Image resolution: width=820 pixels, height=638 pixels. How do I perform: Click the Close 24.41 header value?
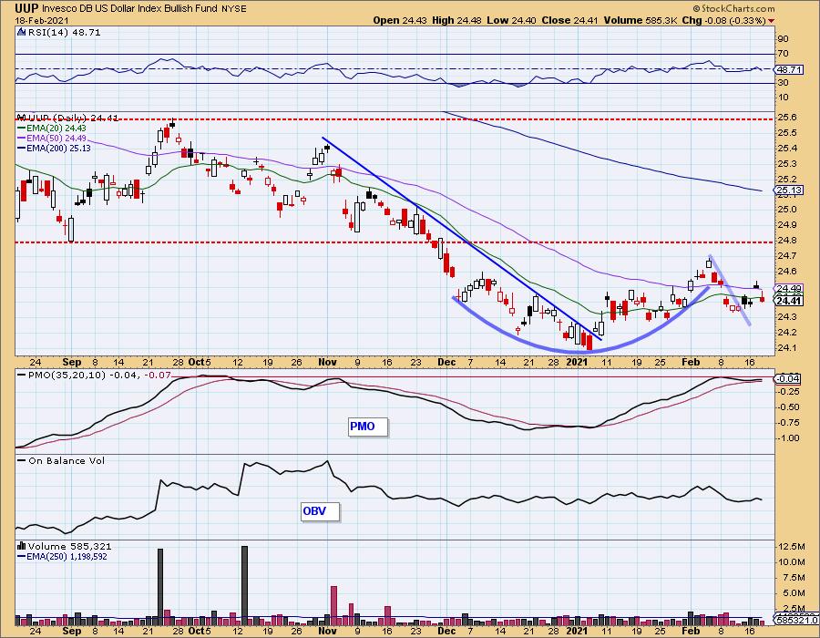tap(570, 20)
